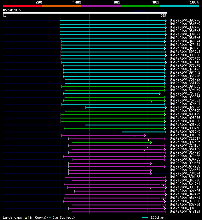This screenshot has height=220, width=202.
Task: Choose subject UniRef100_Q6EQJ6
Action: pyautogui.click(x=185, y=76)
